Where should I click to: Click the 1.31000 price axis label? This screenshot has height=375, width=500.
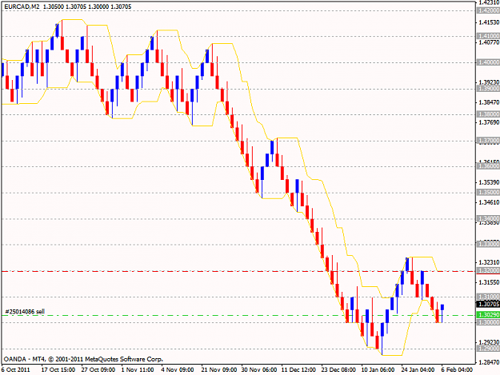point(488,297)
